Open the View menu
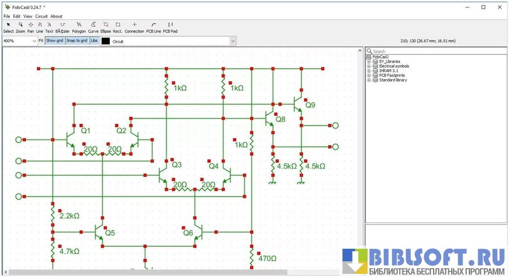The height and width of the screenshot is (277, 509). coord(28,16)
